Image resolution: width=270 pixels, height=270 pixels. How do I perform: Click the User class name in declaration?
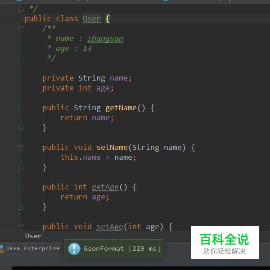point(92,18)
